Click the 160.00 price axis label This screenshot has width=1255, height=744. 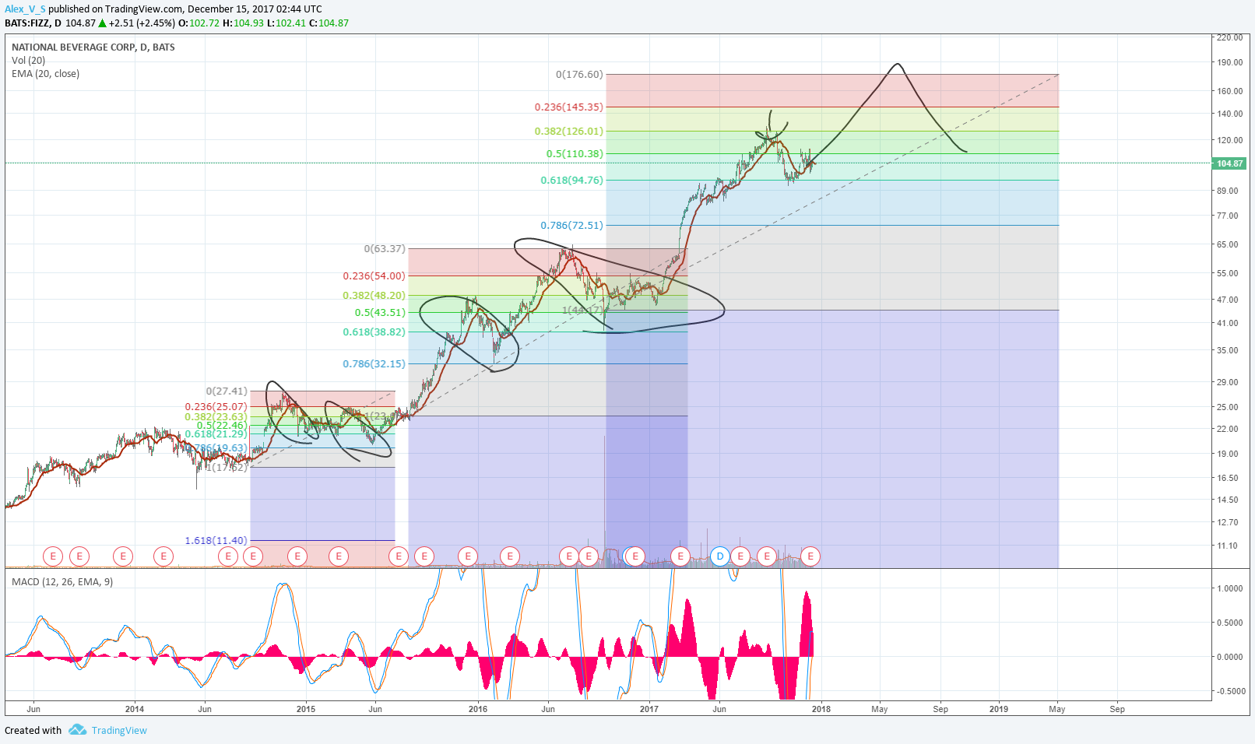[1229, 91]
